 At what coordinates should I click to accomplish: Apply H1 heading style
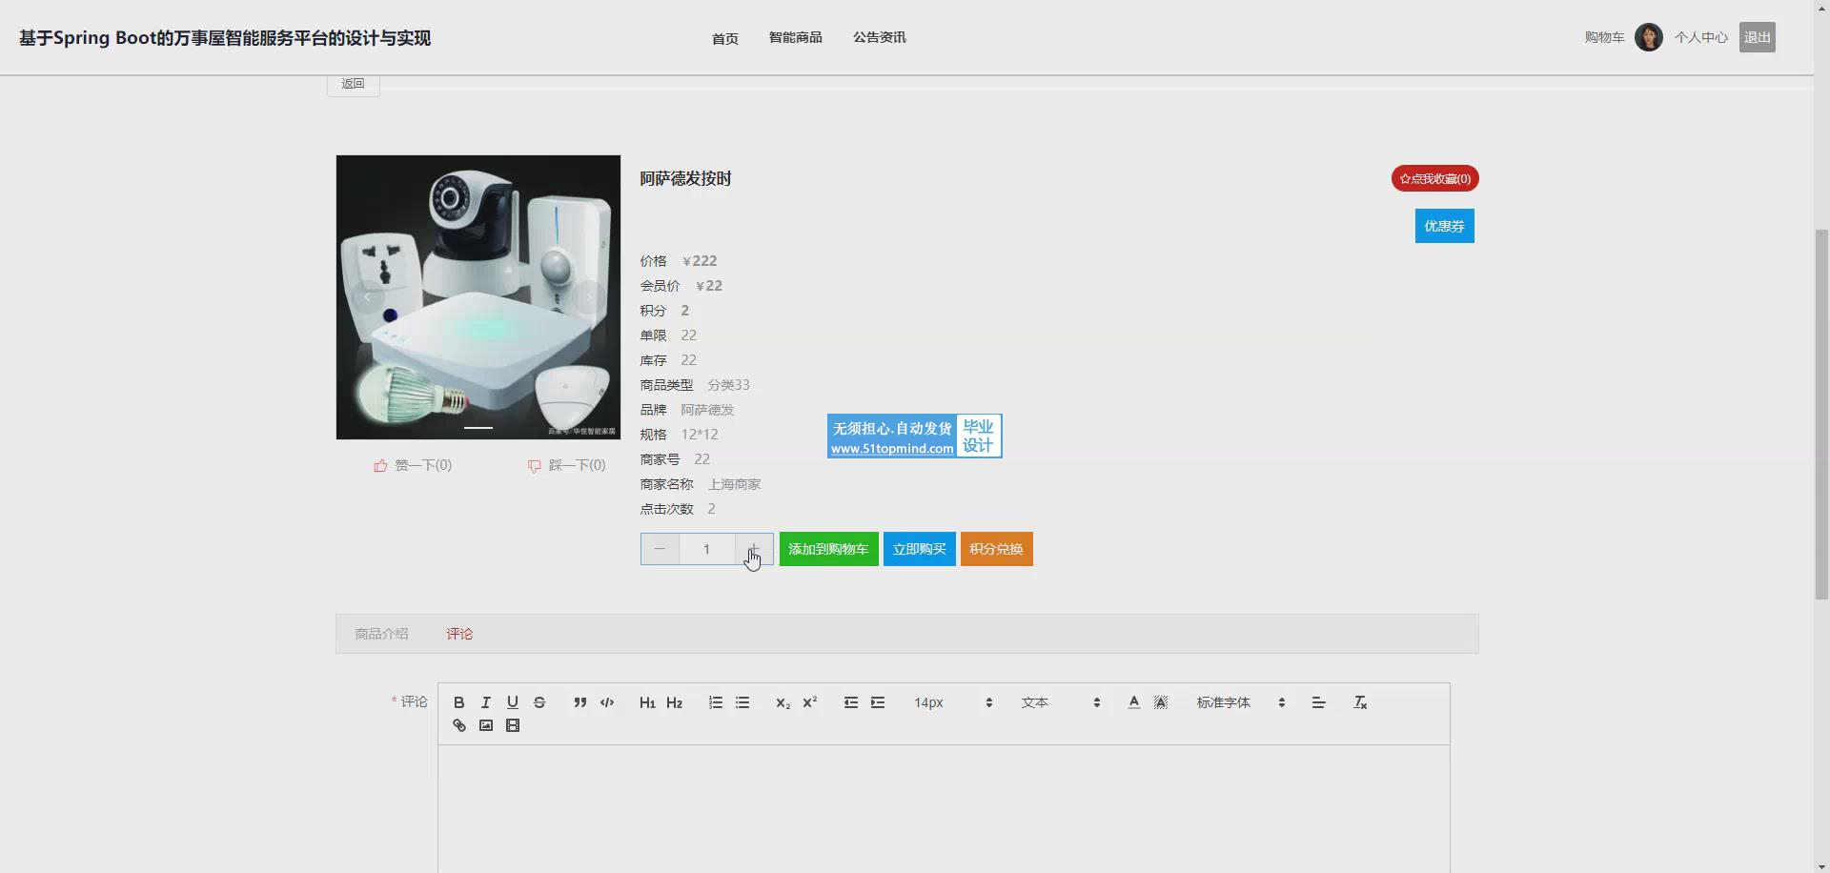coord(647,702)
